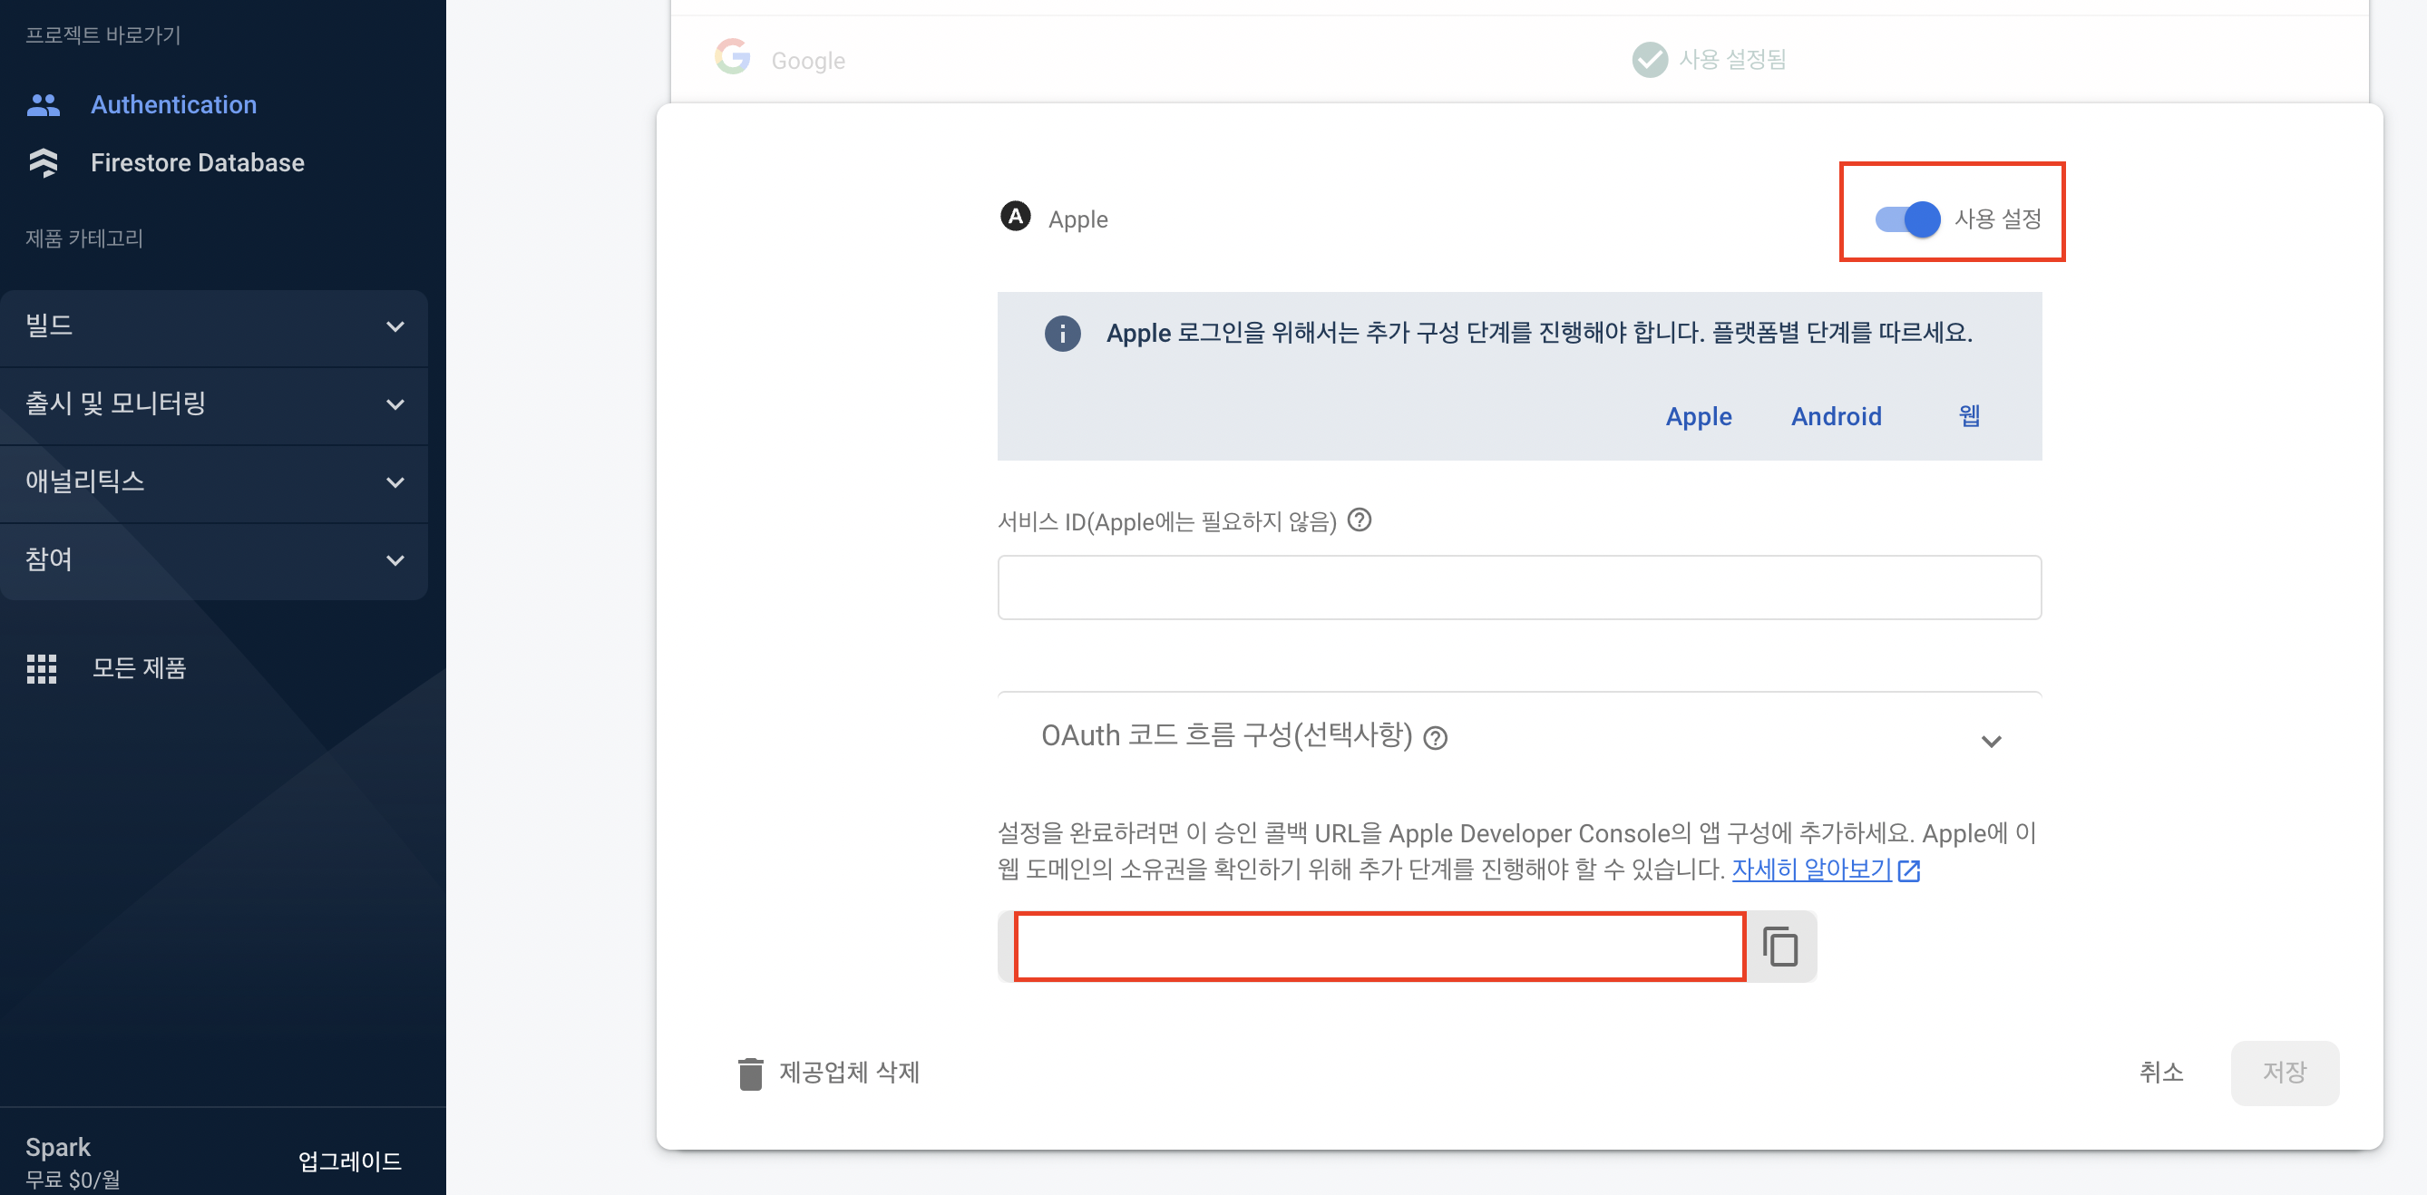2427x1195 pixels.
Task: Click the Apple provider logo icon
Action: (x=1015, y=218)
